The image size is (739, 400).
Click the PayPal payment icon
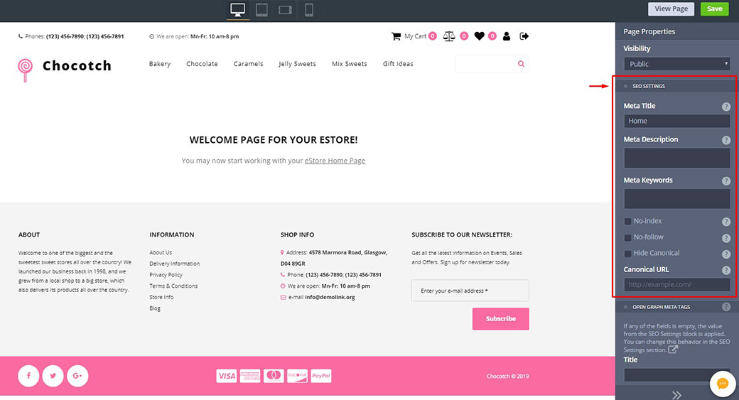click(321, 376)
